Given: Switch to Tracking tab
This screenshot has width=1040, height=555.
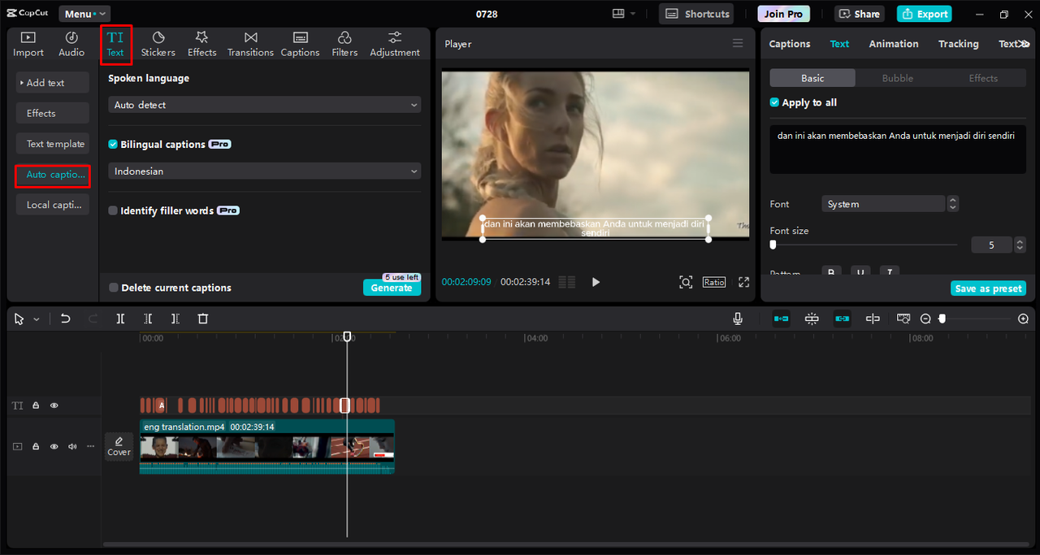Looking at the screenshot, I should click(959, 44).
